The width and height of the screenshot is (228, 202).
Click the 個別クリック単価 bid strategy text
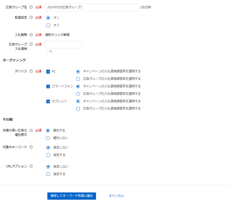point(57,35)
